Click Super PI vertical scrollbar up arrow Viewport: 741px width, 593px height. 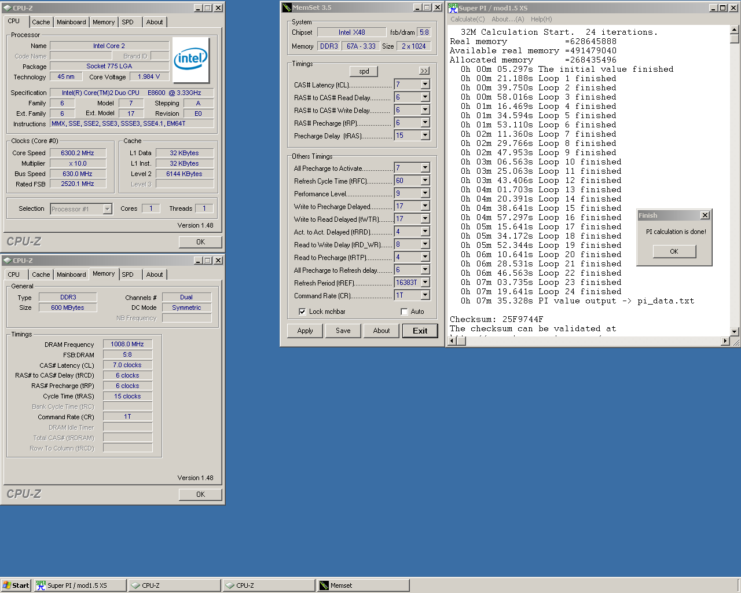735,30
